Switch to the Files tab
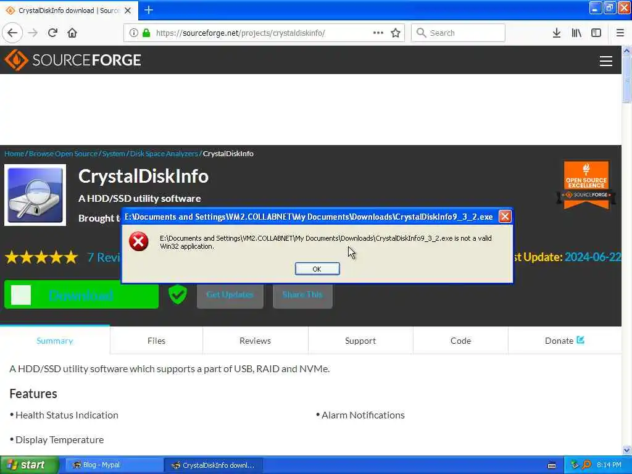This screenshot has width=632, height=474. coord(156,341)
